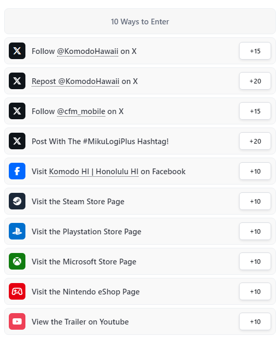Click the YouTube play icon
Screen dimensions: 280x338
click(17, 321)
